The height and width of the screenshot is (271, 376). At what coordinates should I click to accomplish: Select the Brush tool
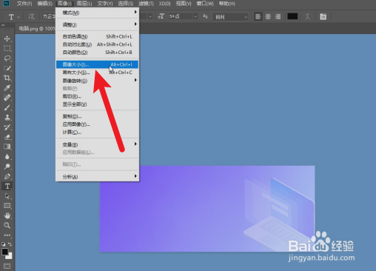pyautogui.click(x=7, y=107)
